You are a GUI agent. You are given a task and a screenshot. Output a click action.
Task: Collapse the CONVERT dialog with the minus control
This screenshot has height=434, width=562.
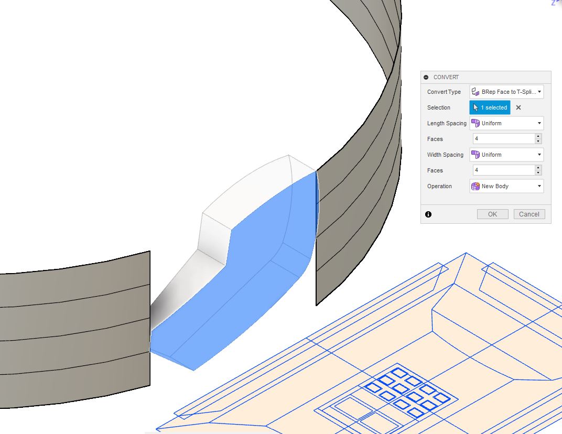coord(426,77)
